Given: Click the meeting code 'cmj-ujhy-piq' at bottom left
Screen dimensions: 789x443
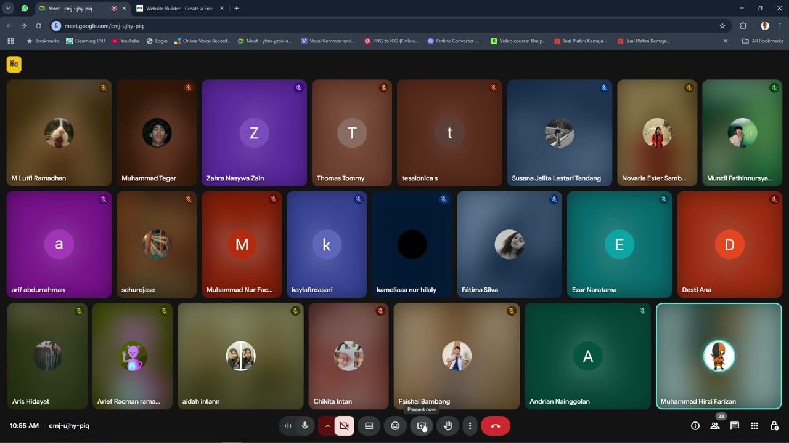Looking at the screenshot, I should click(69, 426).
